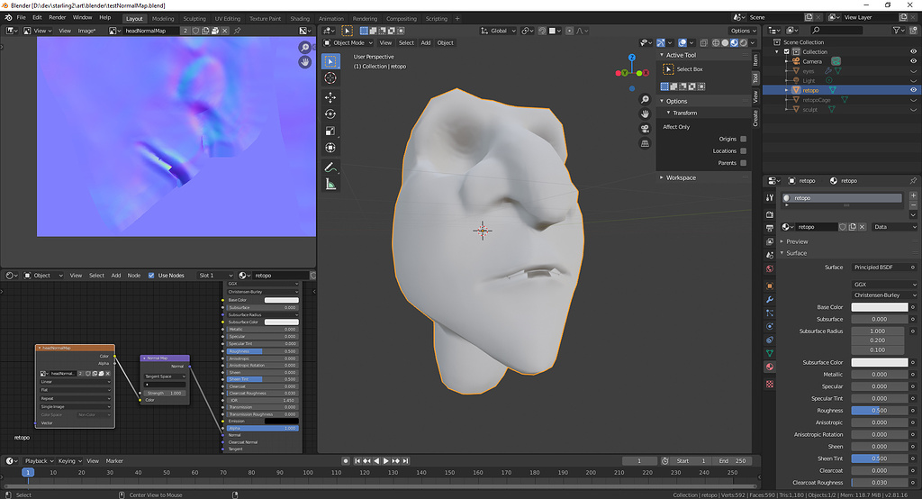Switch to the UV Editing workspace tab
Viewport: 922px width, 499px height.
[227, 18]
